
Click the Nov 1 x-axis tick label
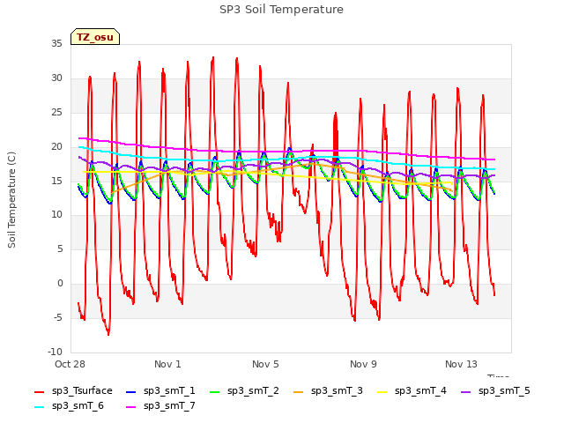(x=167, y=364)
